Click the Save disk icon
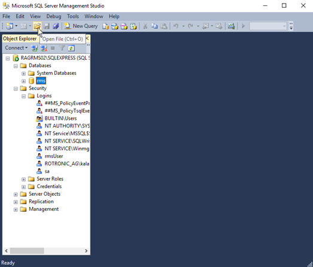 click(47, 26)
